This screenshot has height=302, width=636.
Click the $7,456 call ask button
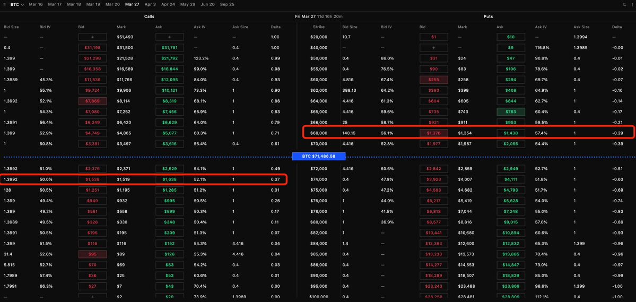[170, 111]
